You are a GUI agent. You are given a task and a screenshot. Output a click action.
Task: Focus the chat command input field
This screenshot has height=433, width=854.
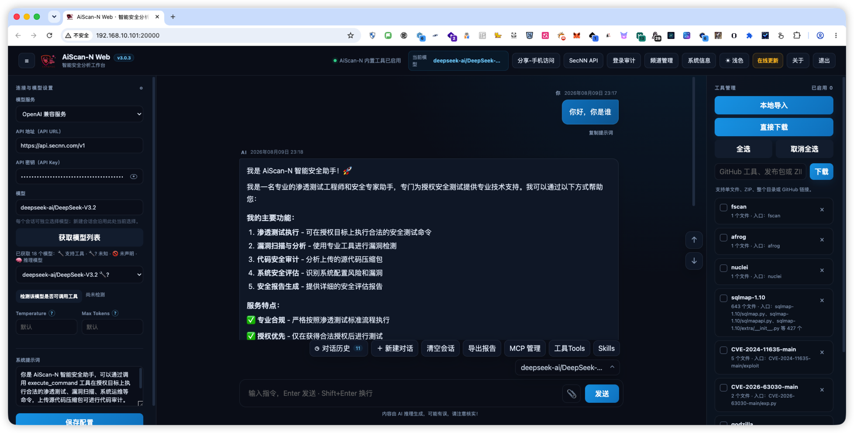[402, 394]
